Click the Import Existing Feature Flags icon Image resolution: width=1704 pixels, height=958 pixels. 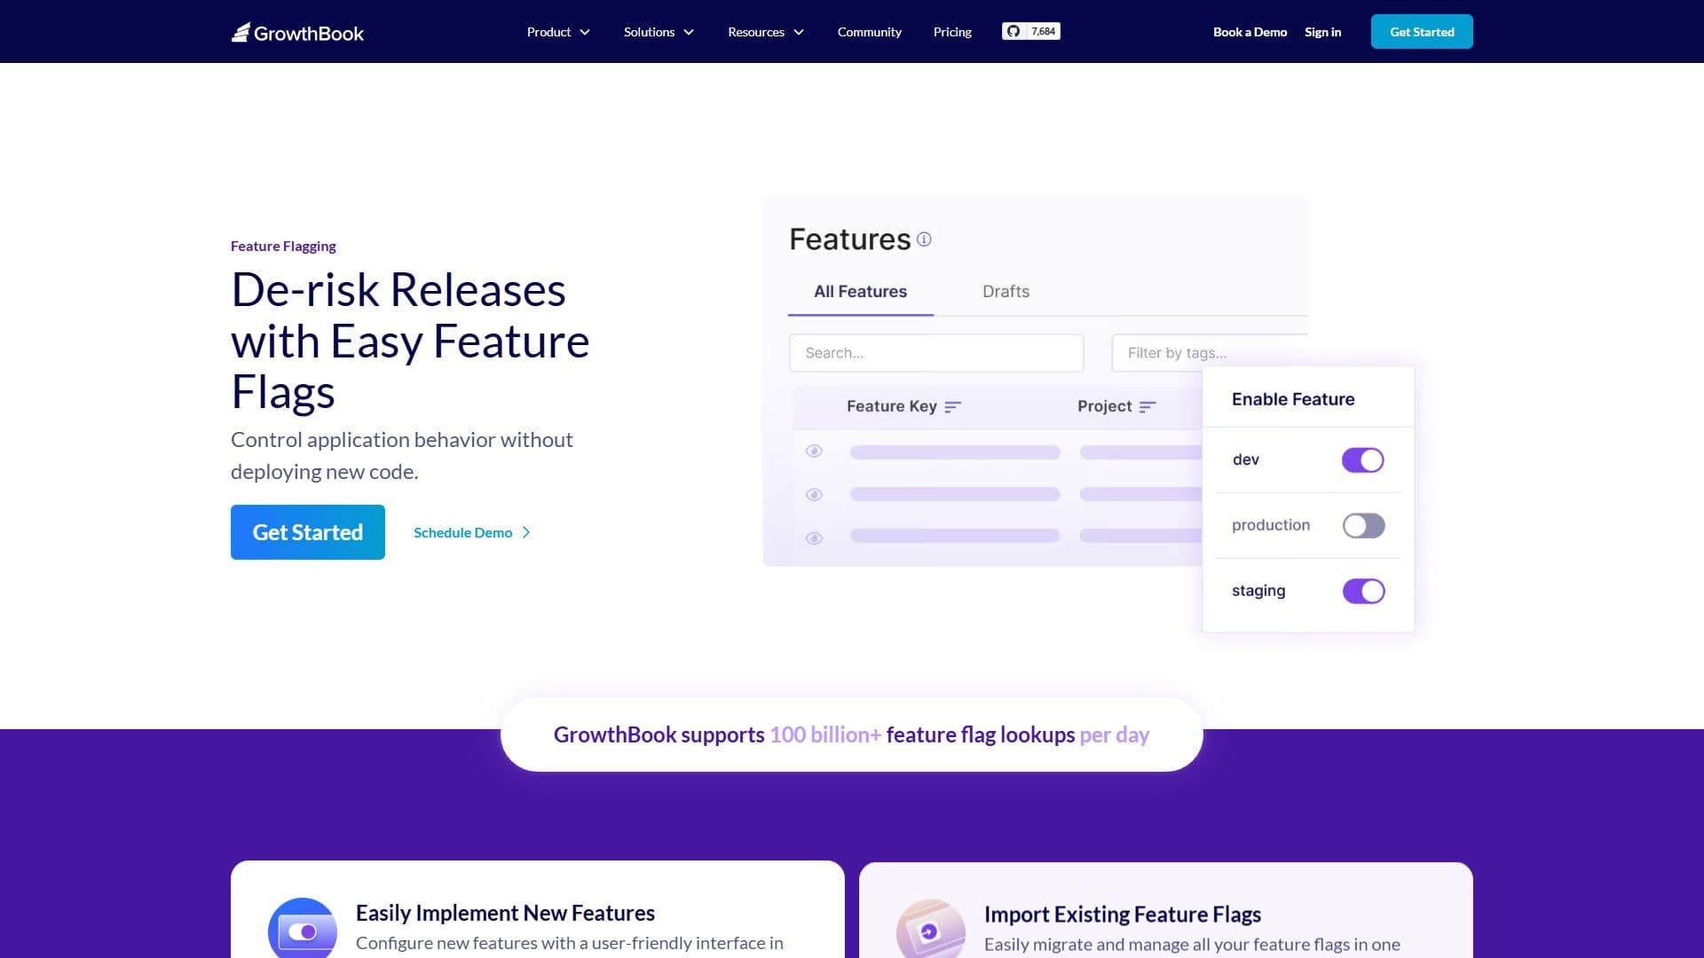pos(931,930)
